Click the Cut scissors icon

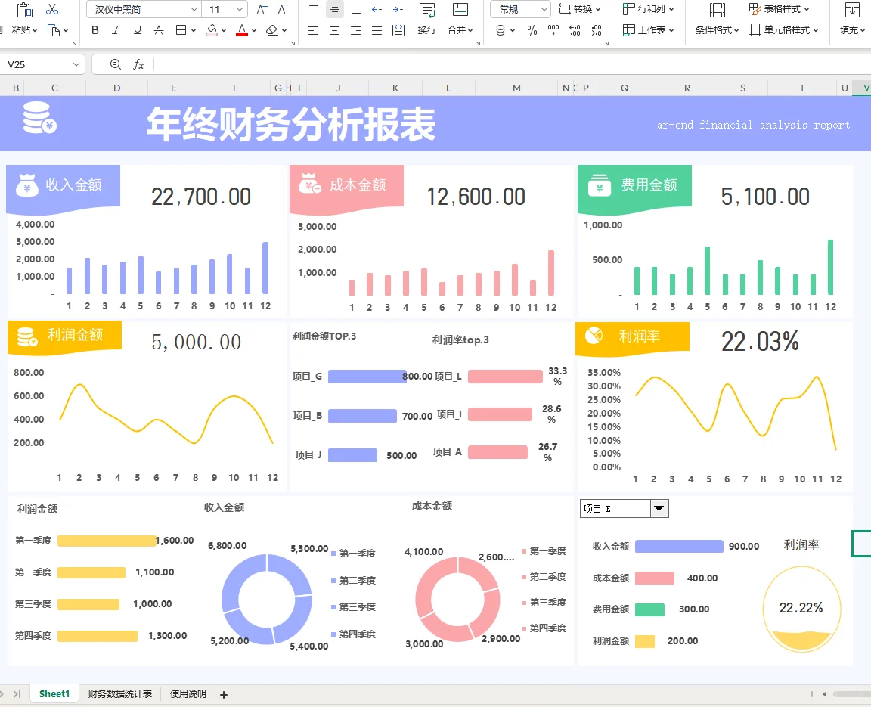pyautogui.click(x=52, y=9)
